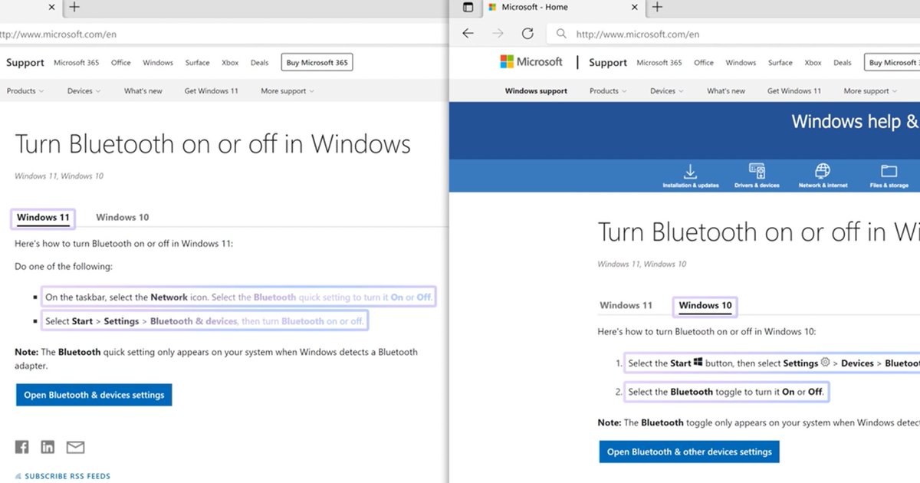Open Deals link in right browser window
Viewport: 920px width, 483px height.
(842, 63)
